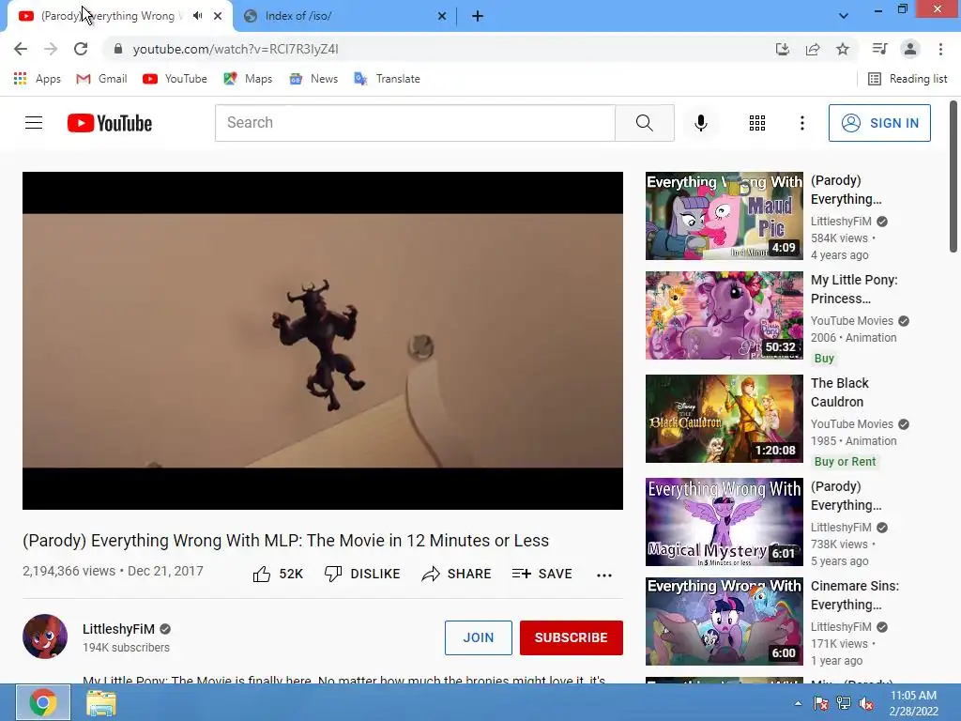Save the video to a playlist
The width and height of the screenshot is (961, 721).
pos(542,574)
